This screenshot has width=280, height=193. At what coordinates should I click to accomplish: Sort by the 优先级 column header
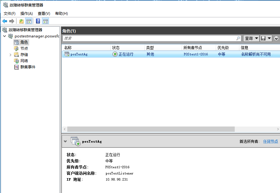[x=227, y=48]
